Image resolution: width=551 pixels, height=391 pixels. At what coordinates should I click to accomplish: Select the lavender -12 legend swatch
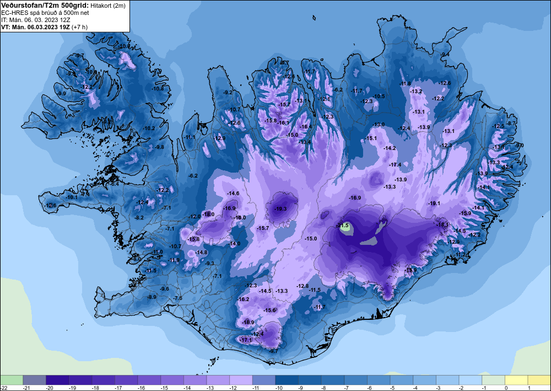[x=241, y=380]
